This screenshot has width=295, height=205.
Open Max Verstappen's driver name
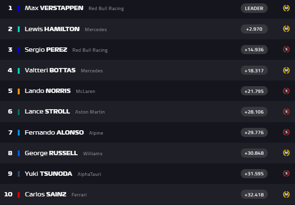pos(54,8)
